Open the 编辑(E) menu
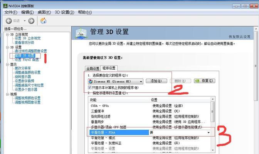The height and width of the screenshot is (154, 259). coord(27,12)
